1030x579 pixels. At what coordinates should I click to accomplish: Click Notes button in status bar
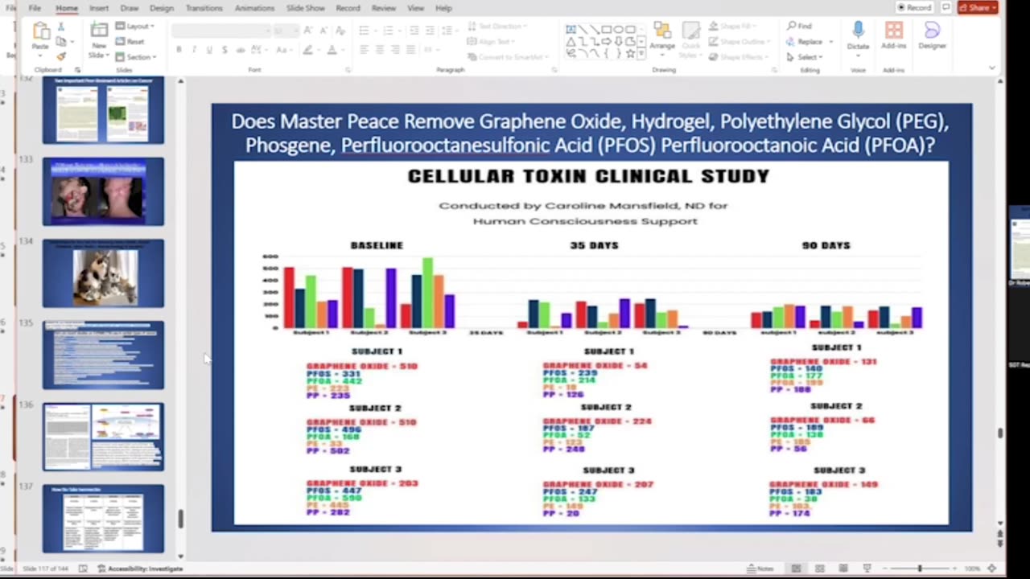tap(760, 569)
